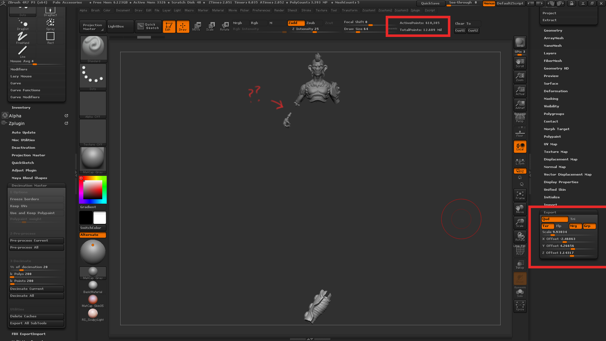Open the Tool menu
606x341 pixels.
pyautogui.click(x=334, y=10)
